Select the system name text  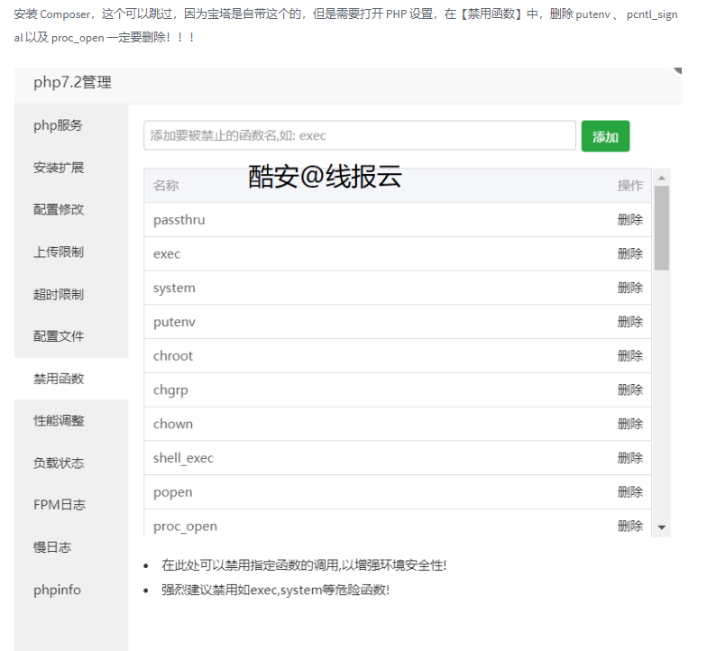coord(174,289)
